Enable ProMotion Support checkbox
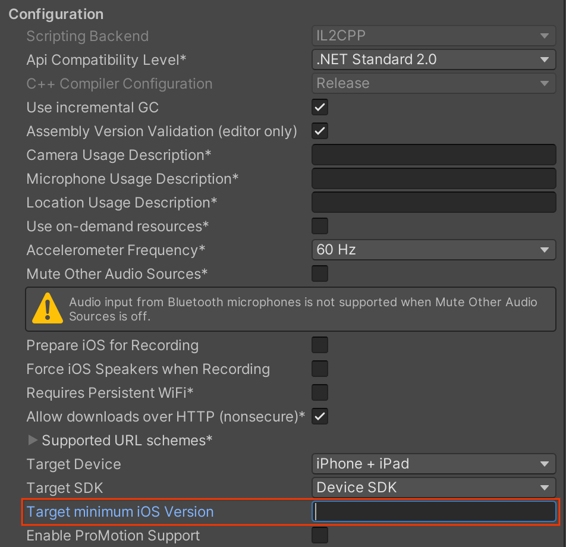This screenshot has width=566, height=547. [320, 536]
